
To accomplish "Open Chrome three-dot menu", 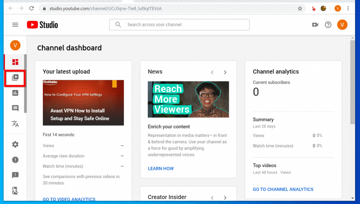I will click(348, 9).
